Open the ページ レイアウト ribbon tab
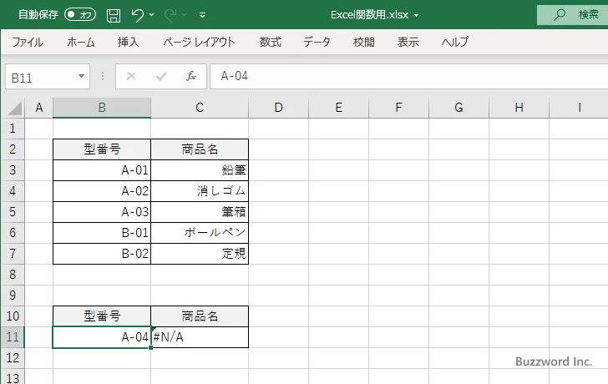Image resolution: width=608 pixels, height=384 pixels. [x=199, y=42]
